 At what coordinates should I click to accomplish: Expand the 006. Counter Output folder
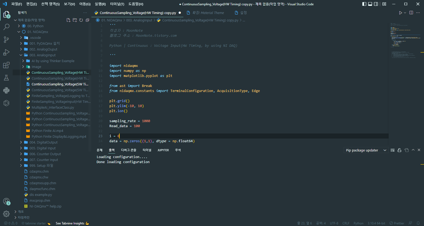pyautogui.click(x=21, y=154)
